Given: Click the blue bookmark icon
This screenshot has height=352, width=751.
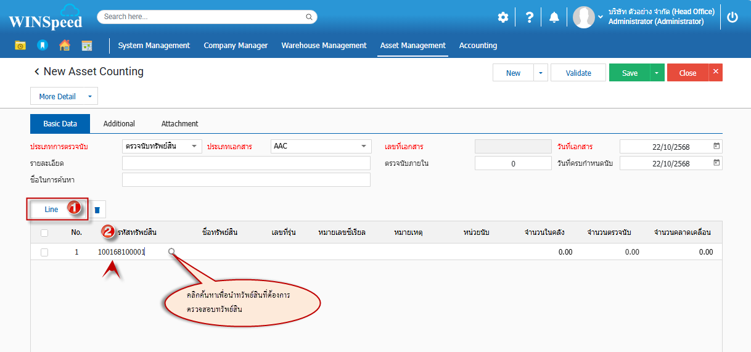Looking at the screenshot, I should (x=42, y=45).
